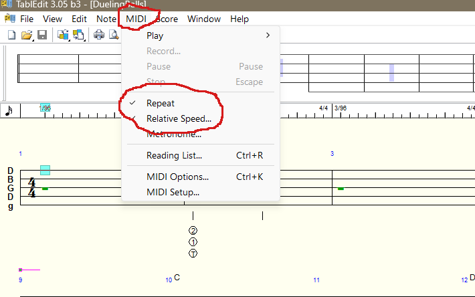This screenshot has width=475, height=297.
Task: Toggle the Repeat option off
Action: coord(161,104)
